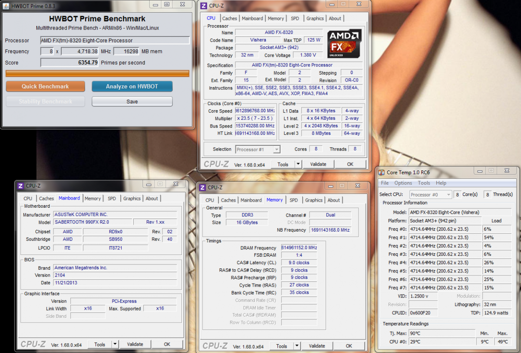Open Help menu in Core Temp

pyautogui.click(x=441, y=183)
